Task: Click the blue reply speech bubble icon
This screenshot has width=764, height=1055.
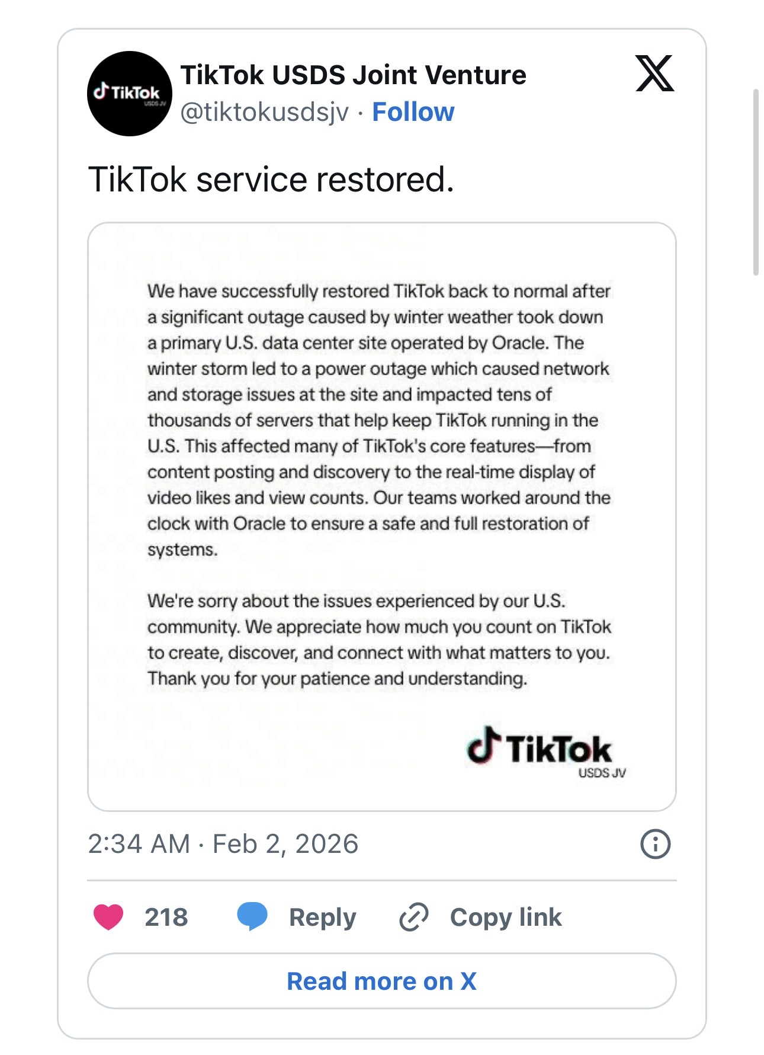Action: (252, 917)
